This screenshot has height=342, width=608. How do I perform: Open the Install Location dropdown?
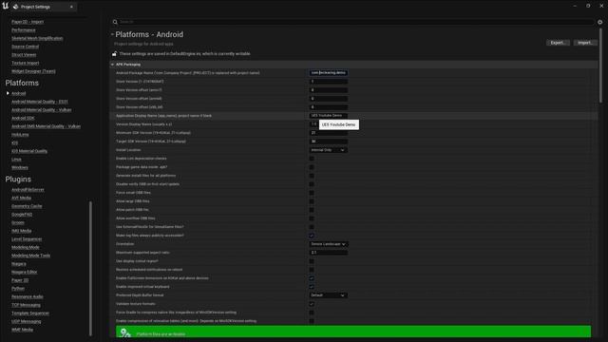[328, 150]
